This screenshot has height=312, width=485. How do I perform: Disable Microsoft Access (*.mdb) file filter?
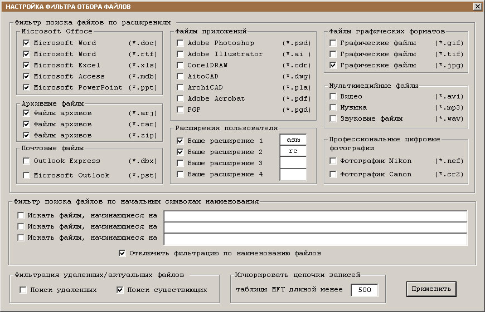tap(26, 76)
